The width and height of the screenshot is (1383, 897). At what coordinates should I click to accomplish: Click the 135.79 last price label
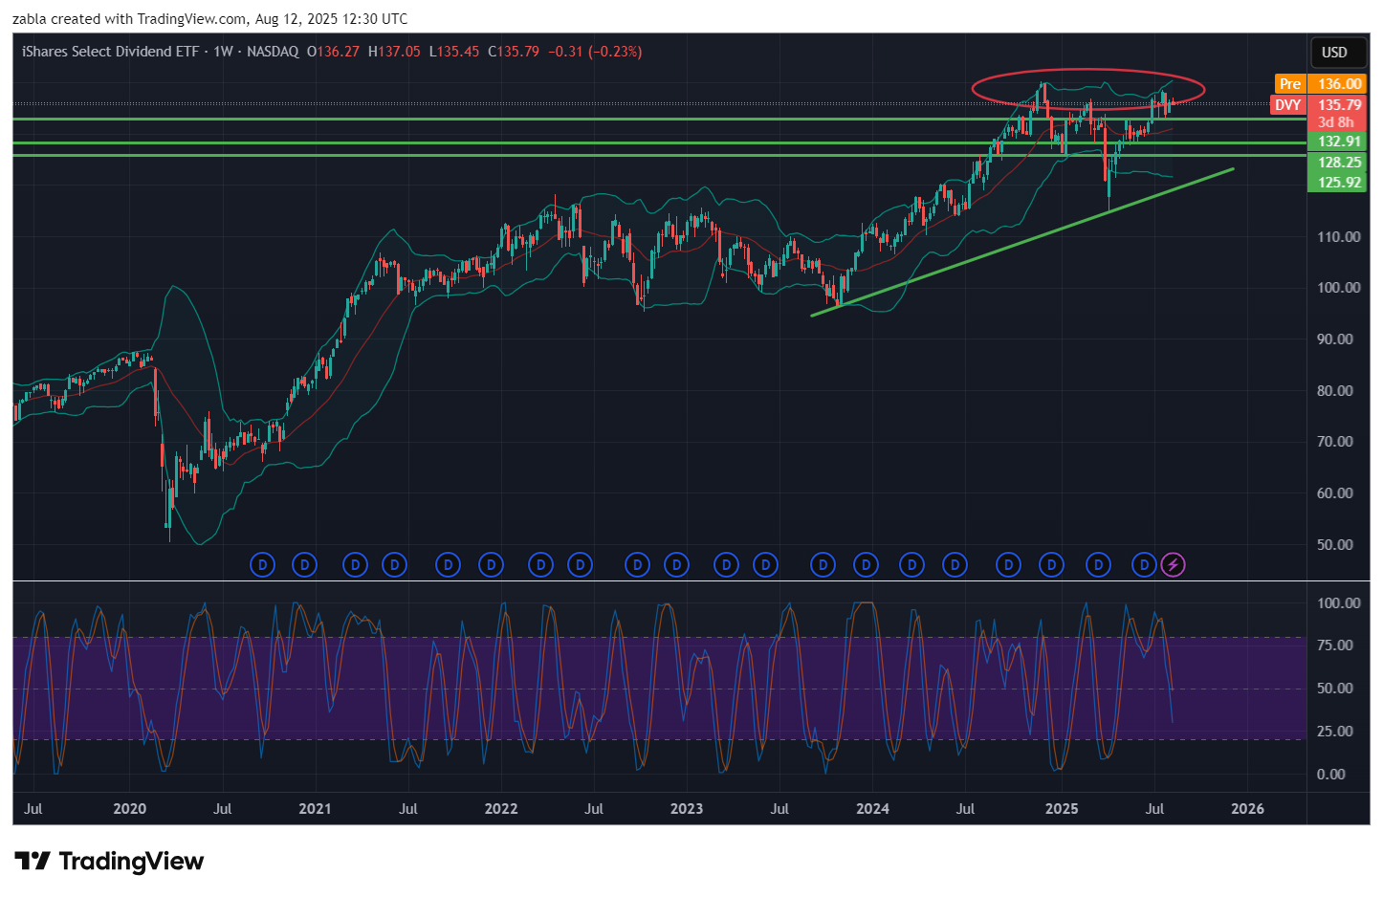pos(1339,105)
